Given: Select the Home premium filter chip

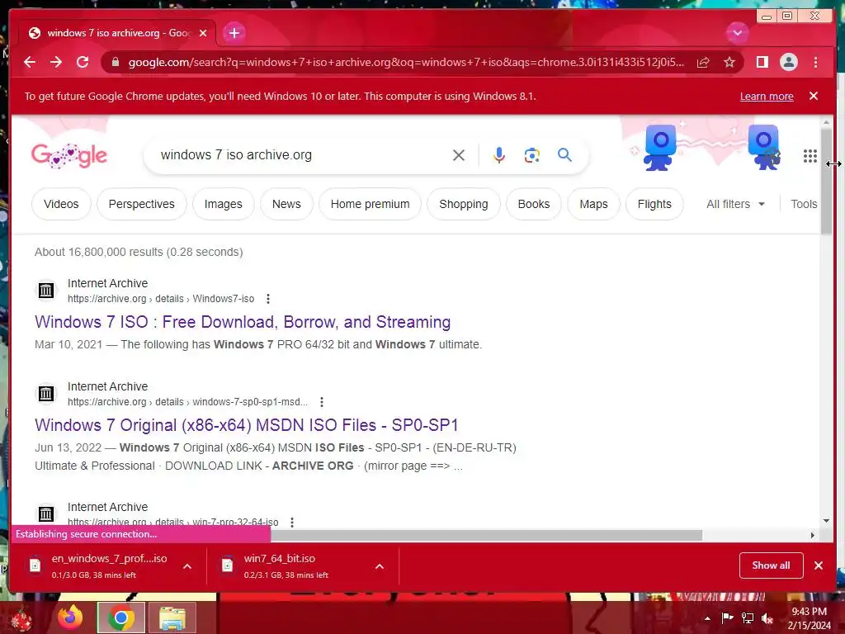Looking at the screenshot, I should [x=370, y=204].
